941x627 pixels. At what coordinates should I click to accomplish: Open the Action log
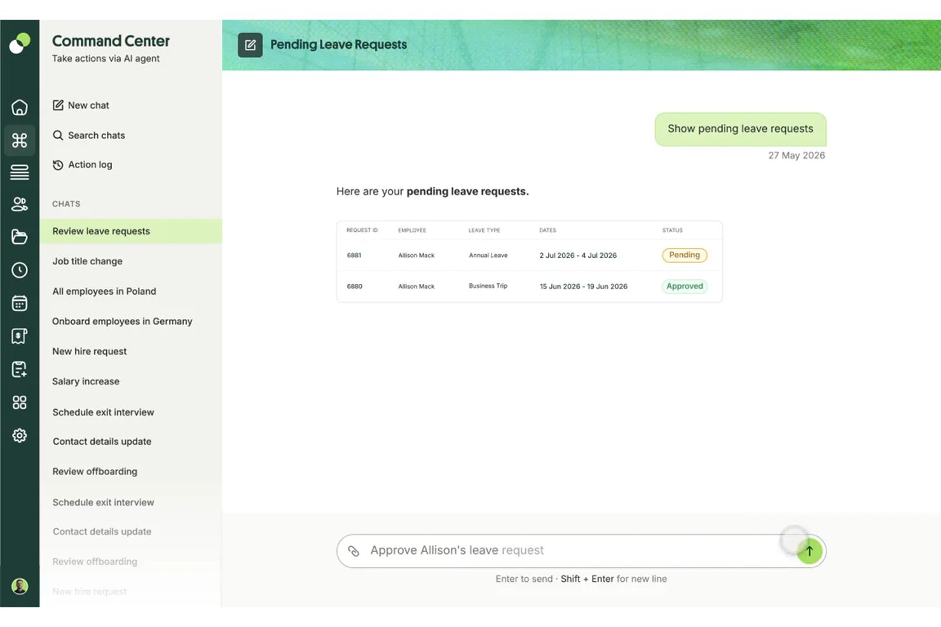tap(82, 165)
